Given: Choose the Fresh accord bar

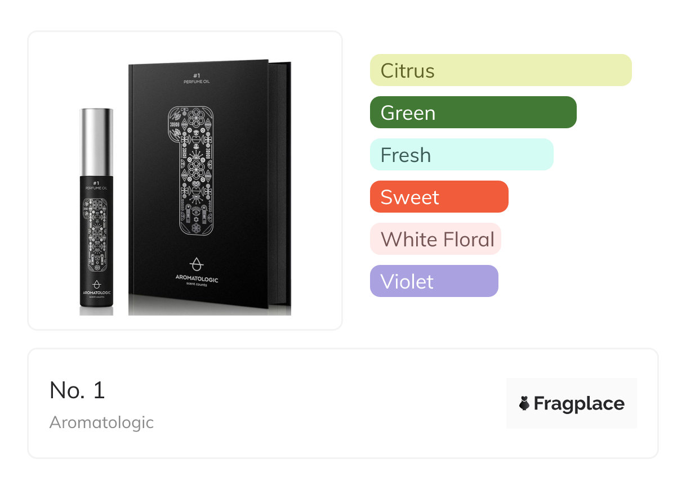Looking at the screenshot, I should click(x=461, y=155).
